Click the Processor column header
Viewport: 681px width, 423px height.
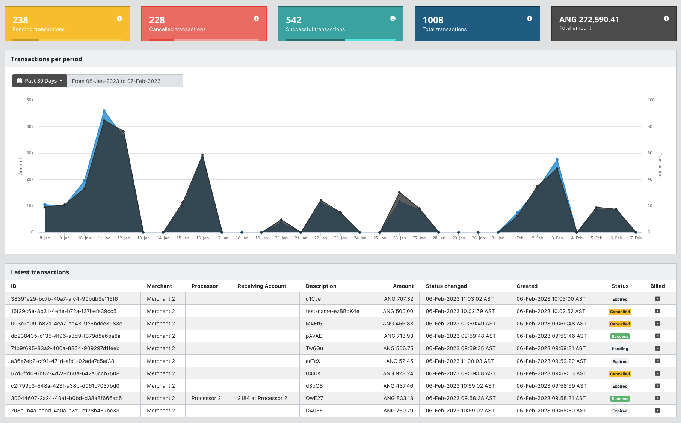205,286
